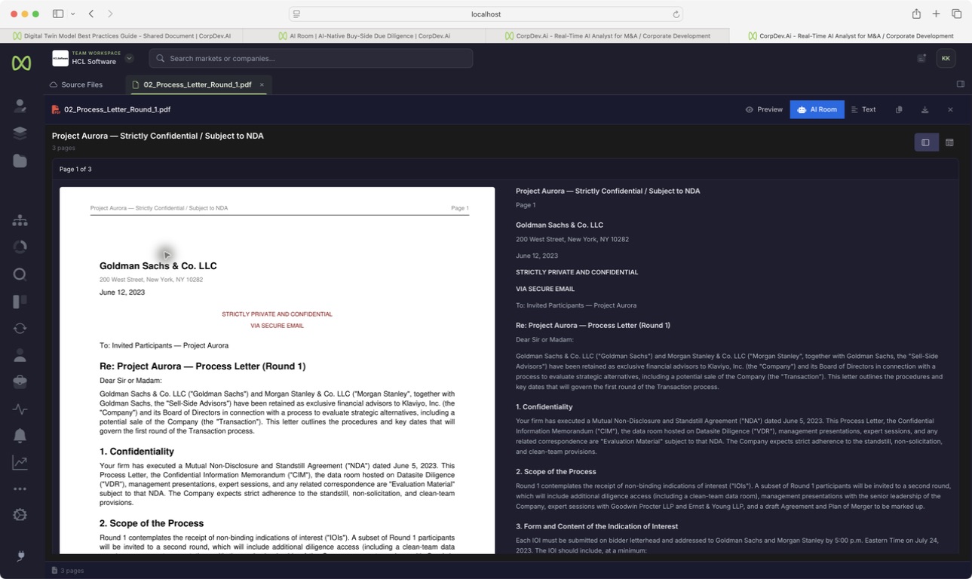Select the AI Room view button
The width and height of the screenshot is (972, 579).
pyautogui.click(x=817, y=110)
